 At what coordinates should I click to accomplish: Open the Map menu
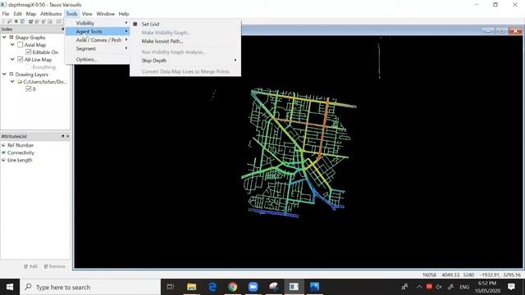coord(31,14)
